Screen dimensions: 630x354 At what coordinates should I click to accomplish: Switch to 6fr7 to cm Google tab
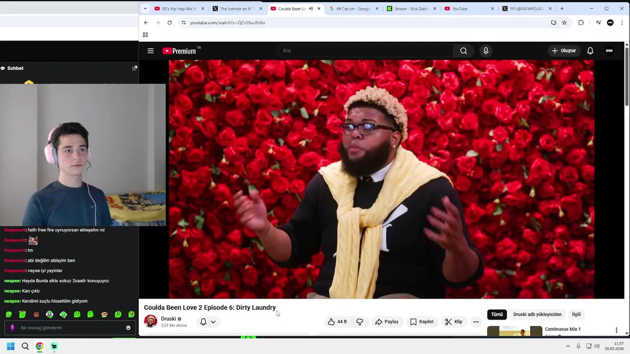click(353, 8)
